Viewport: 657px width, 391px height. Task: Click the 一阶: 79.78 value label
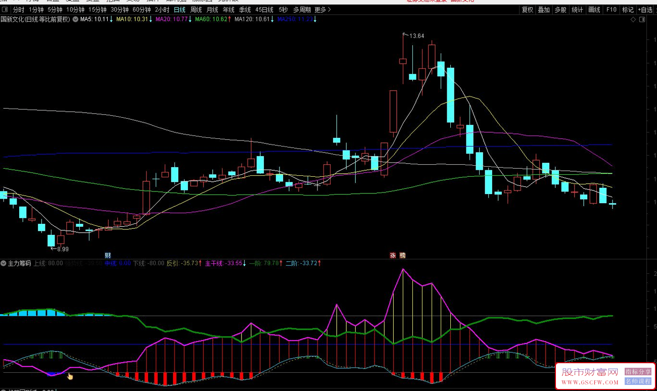point(266,263)
